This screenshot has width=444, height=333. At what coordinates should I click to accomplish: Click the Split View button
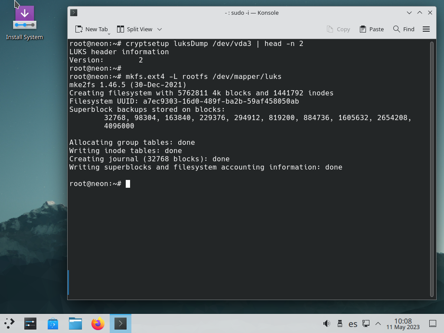pyautogui.click(x=134, y=29)
